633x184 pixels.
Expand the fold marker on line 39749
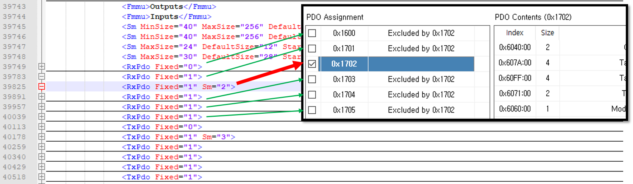[42, 66]
